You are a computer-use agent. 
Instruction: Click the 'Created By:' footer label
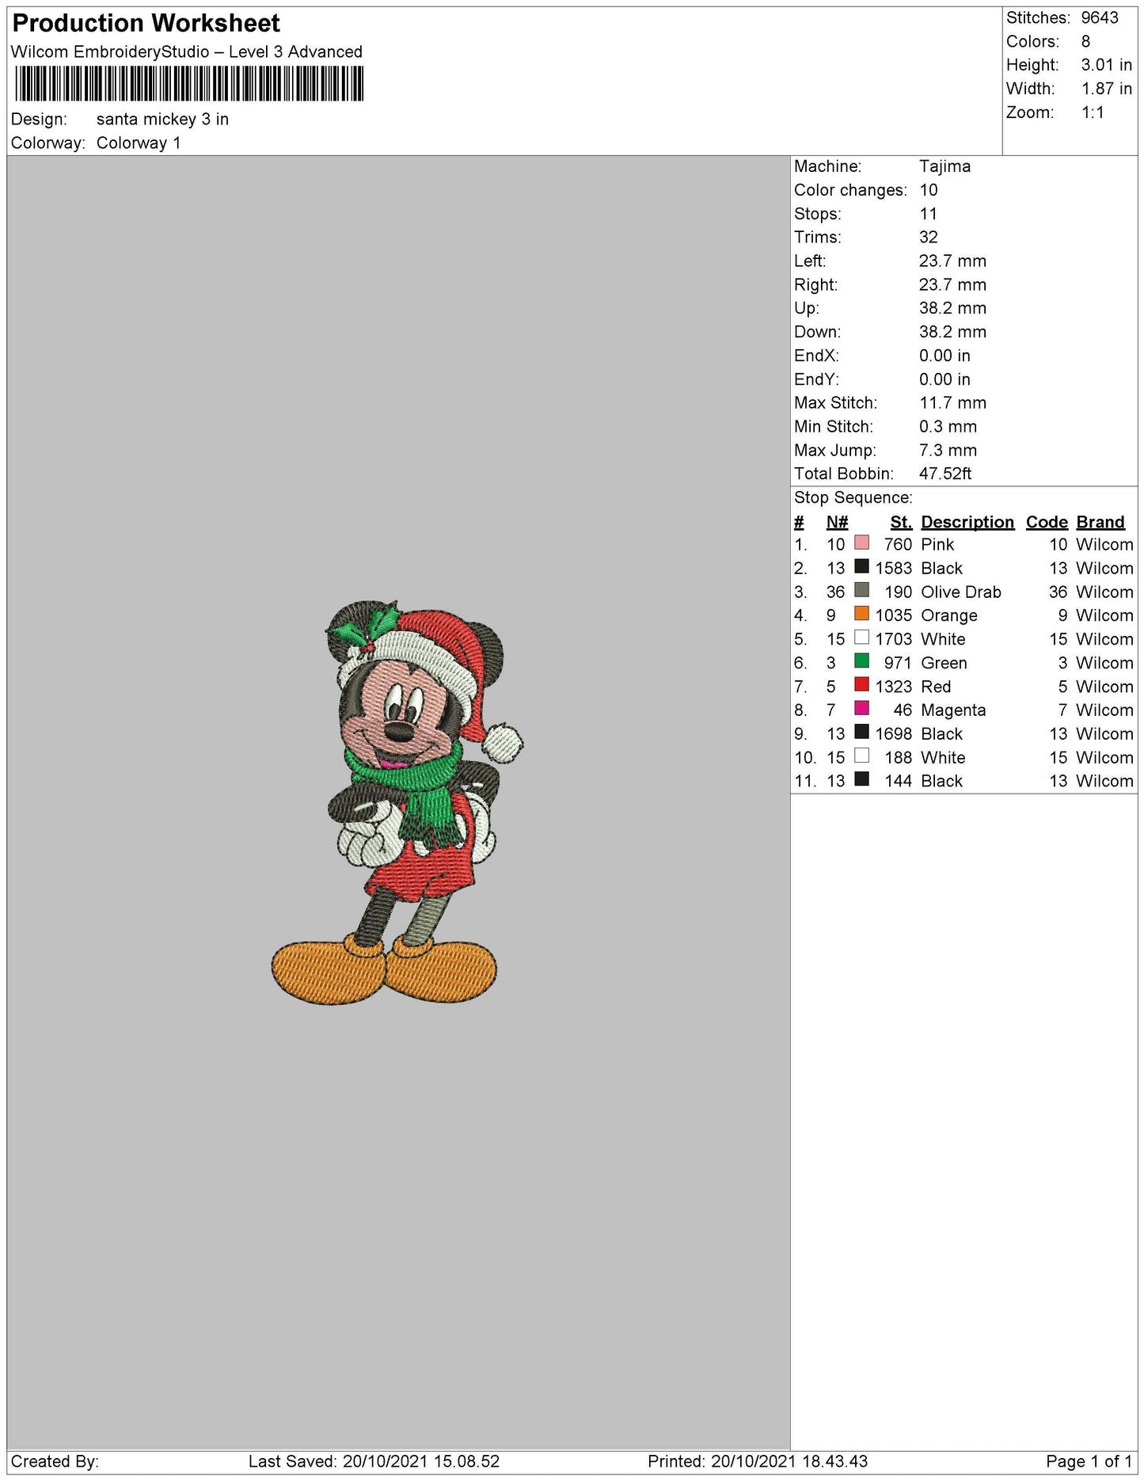click(x=55, y=1461)
